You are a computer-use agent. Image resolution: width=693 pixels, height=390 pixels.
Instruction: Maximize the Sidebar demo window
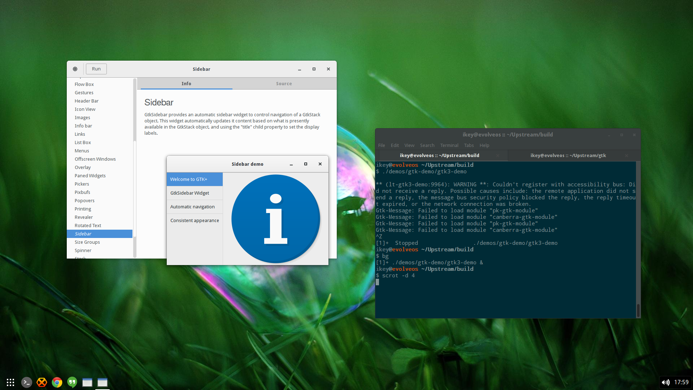tap(306, 164)
